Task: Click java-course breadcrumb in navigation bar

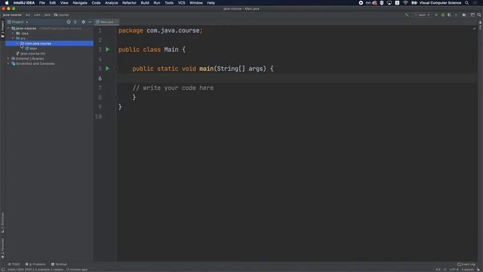Action: click(12, 15)
